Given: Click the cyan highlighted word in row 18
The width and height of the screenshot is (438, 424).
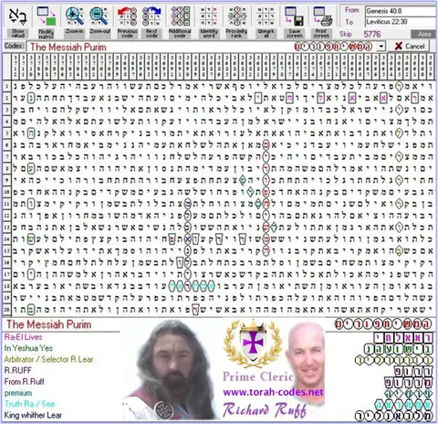Looking at the screenshot, I should [192, 286].
